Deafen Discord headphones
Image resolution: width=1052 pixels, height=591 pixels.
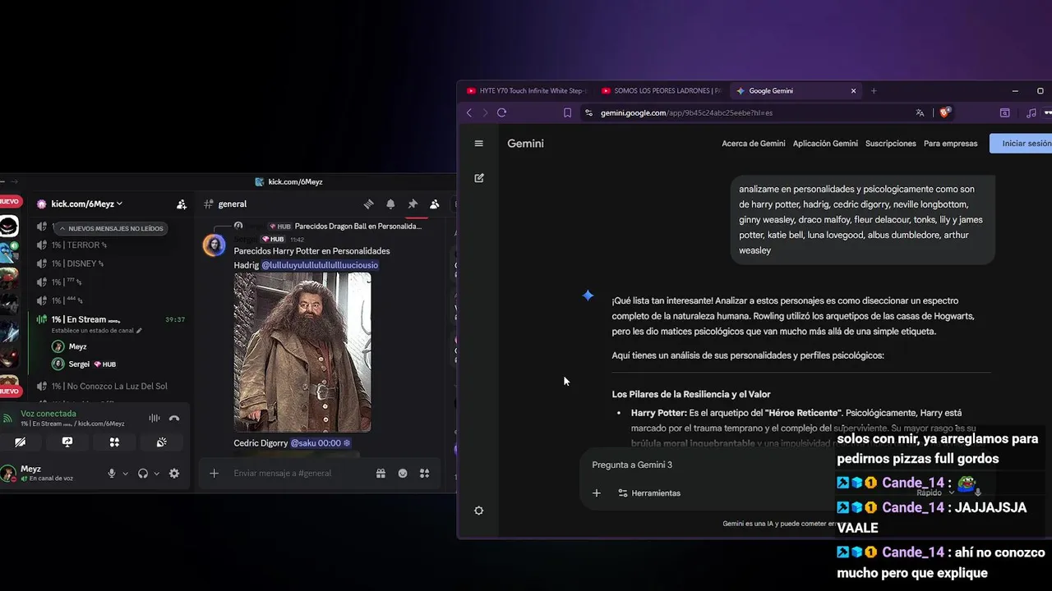(143, 474)
